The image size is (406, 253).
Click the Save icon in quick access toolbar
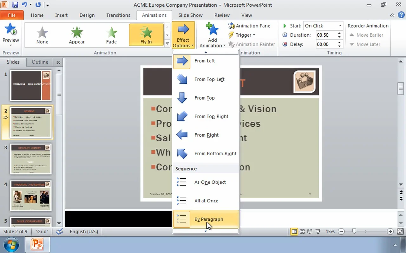click(15, 5)
